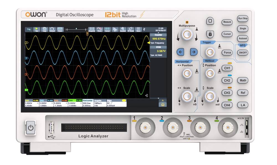Open the More menu in the toolbar
The height and width of the screenshot is (165, 277).
pyautogui.click(x=138, y=29)
